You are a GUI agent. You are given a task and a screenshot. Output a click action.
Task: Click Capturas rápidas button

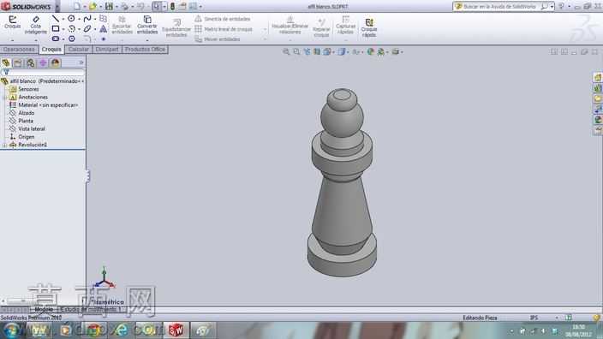click(x=345, y=25)
